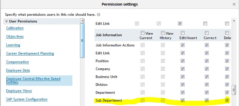Toggle the View History header checkbox

coord(163,33)
